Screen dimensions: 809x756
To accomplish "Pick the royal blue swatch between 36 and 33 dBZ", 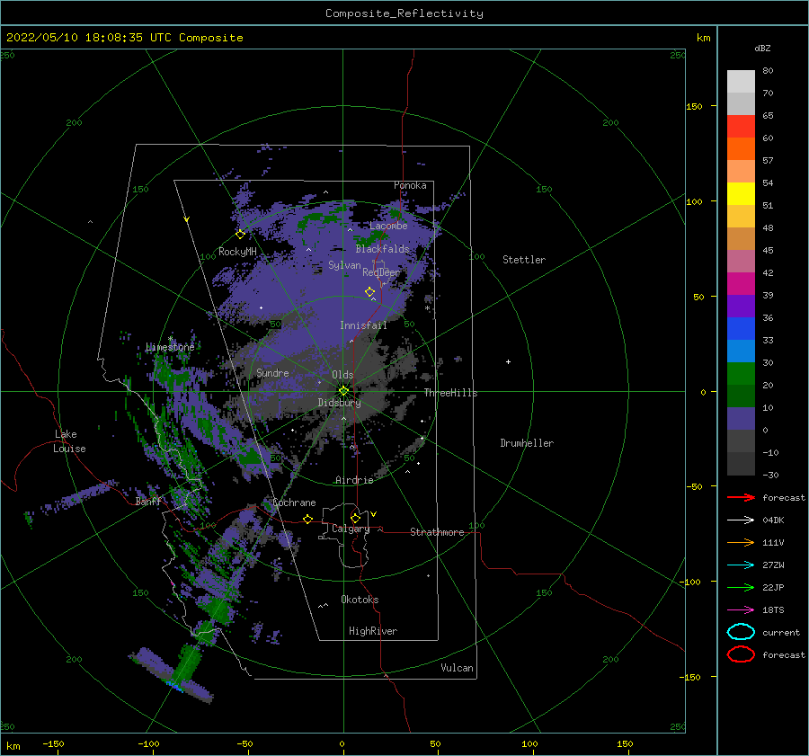I will 741,329.
